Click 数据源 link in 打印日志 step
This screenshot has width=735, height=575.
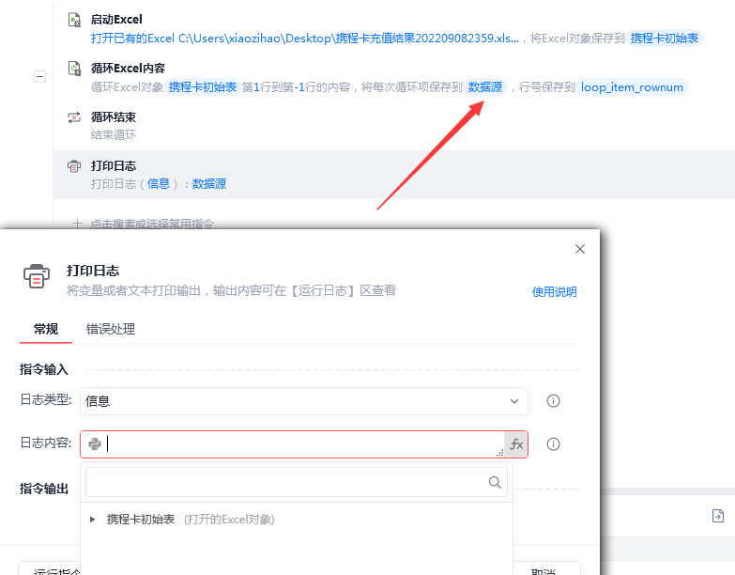pyautogui.click(x=209, y=184)
